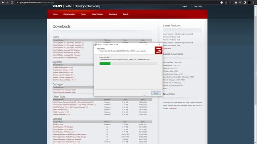Download GIANTS Editor Shortcuts PDF (French)

pos(66,52)
